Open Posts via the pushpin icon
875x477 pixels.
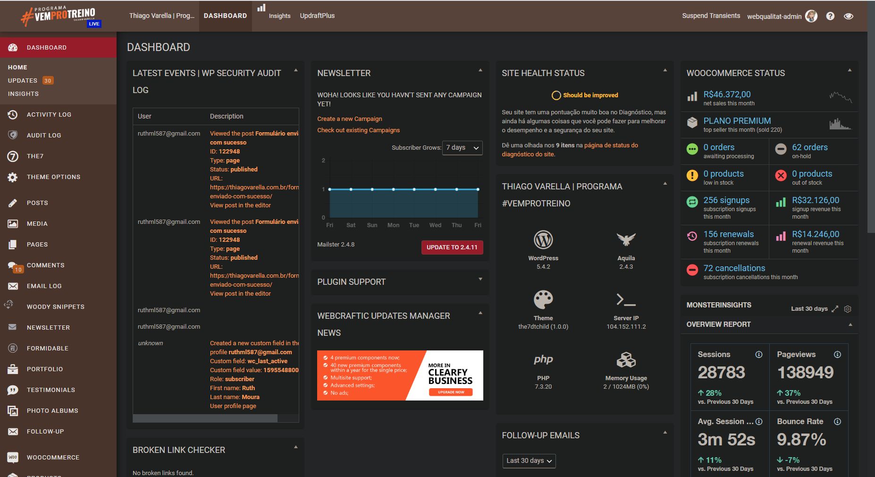13,203
